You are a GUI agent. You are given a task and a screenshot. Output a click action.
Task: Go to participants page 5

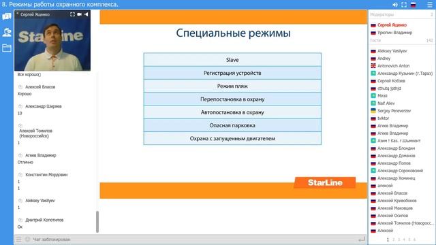click(409, 240)
